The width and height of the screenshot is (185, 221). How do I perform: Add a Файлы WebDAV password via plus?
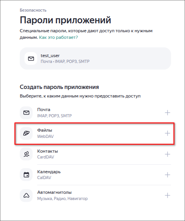tap(168, 133)
